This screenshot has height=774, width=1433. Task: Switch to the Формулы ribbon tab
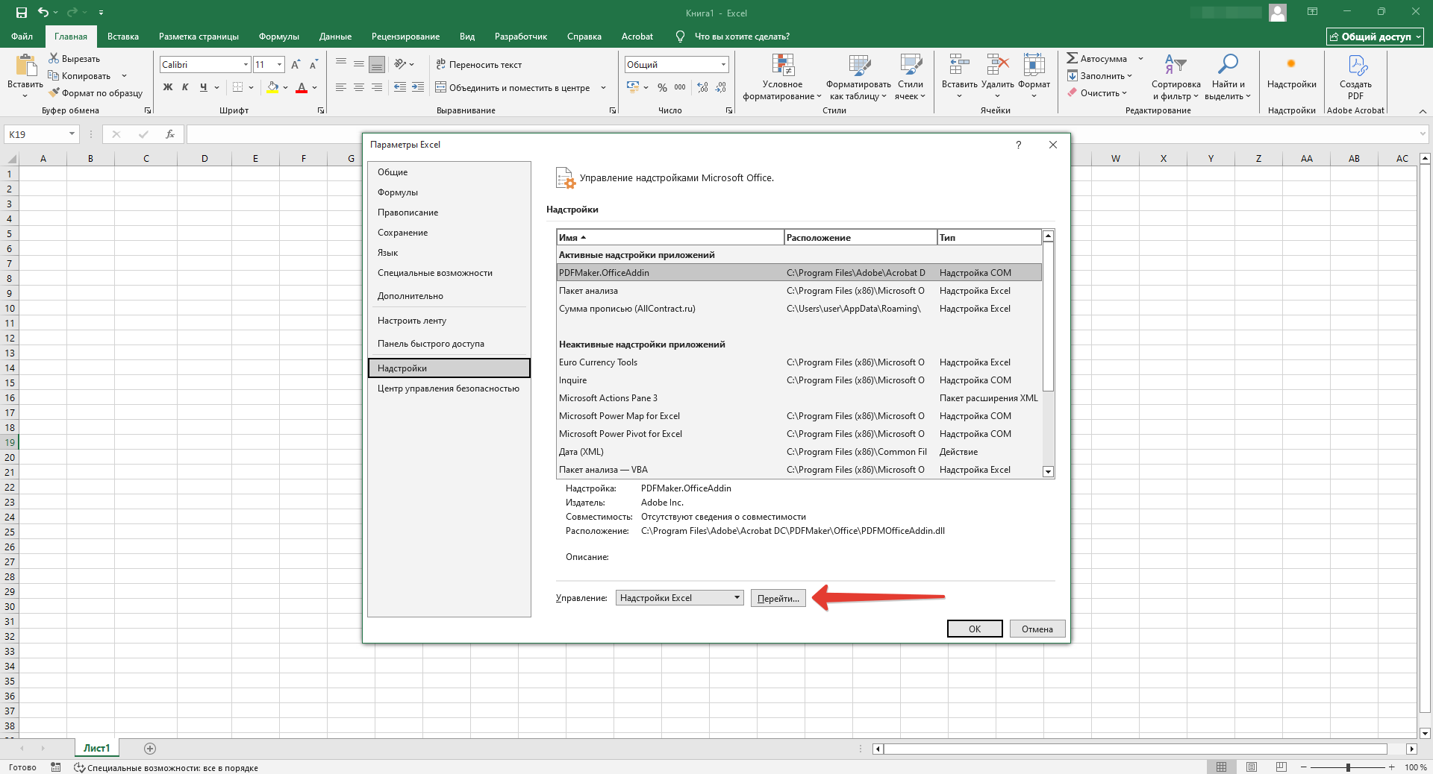(x=279, y=36)
